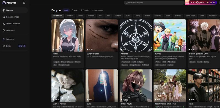Click the Elegant tag on Himiri card

(56, 62)
